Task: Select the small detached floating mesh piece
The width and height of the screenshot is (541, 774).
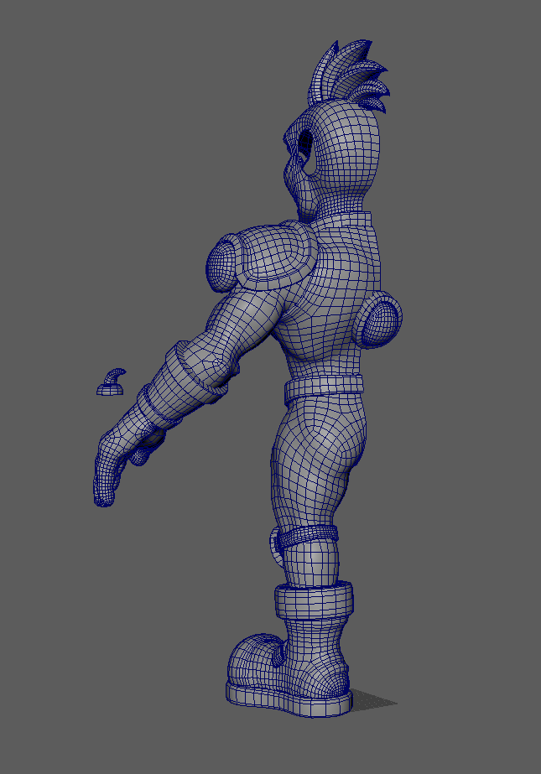Action: 111,382
